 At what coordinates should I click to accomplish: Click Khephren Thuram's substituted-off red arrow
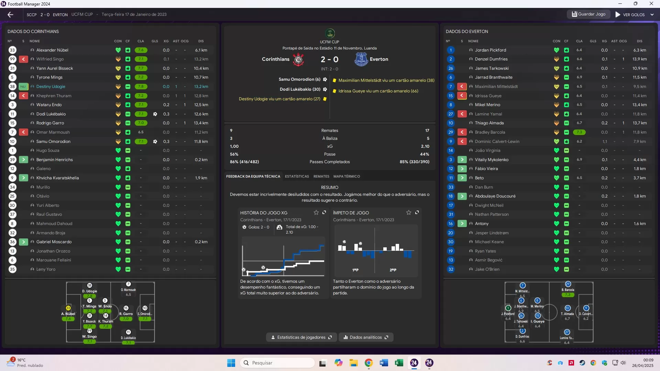point(23,96)
